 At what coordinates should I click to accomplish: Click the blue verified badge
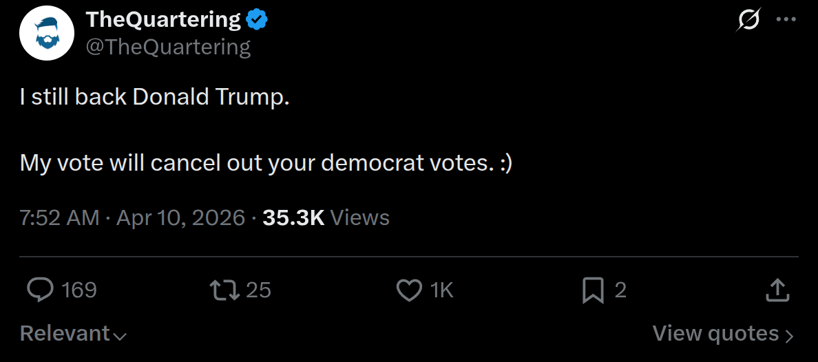point(257,21)
